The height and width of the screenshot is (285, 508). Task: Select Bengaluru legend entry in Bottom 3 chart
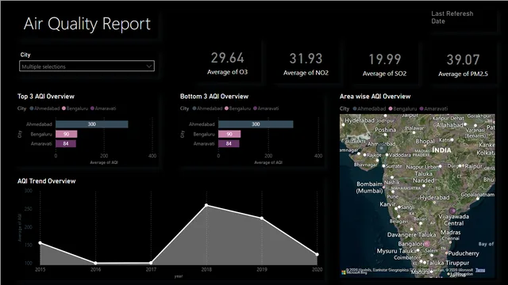click(x=237, y=108)
